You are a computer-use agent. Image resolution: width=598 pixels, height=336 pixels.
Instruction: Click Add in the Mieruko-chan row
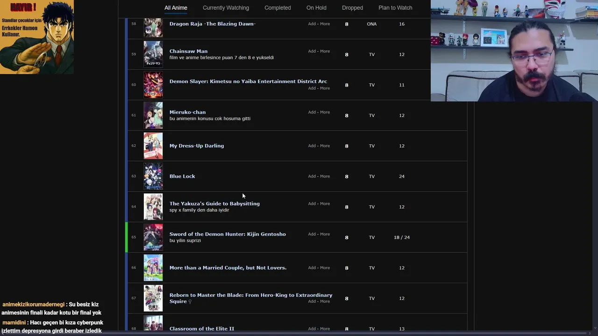(x=312, y=112)
